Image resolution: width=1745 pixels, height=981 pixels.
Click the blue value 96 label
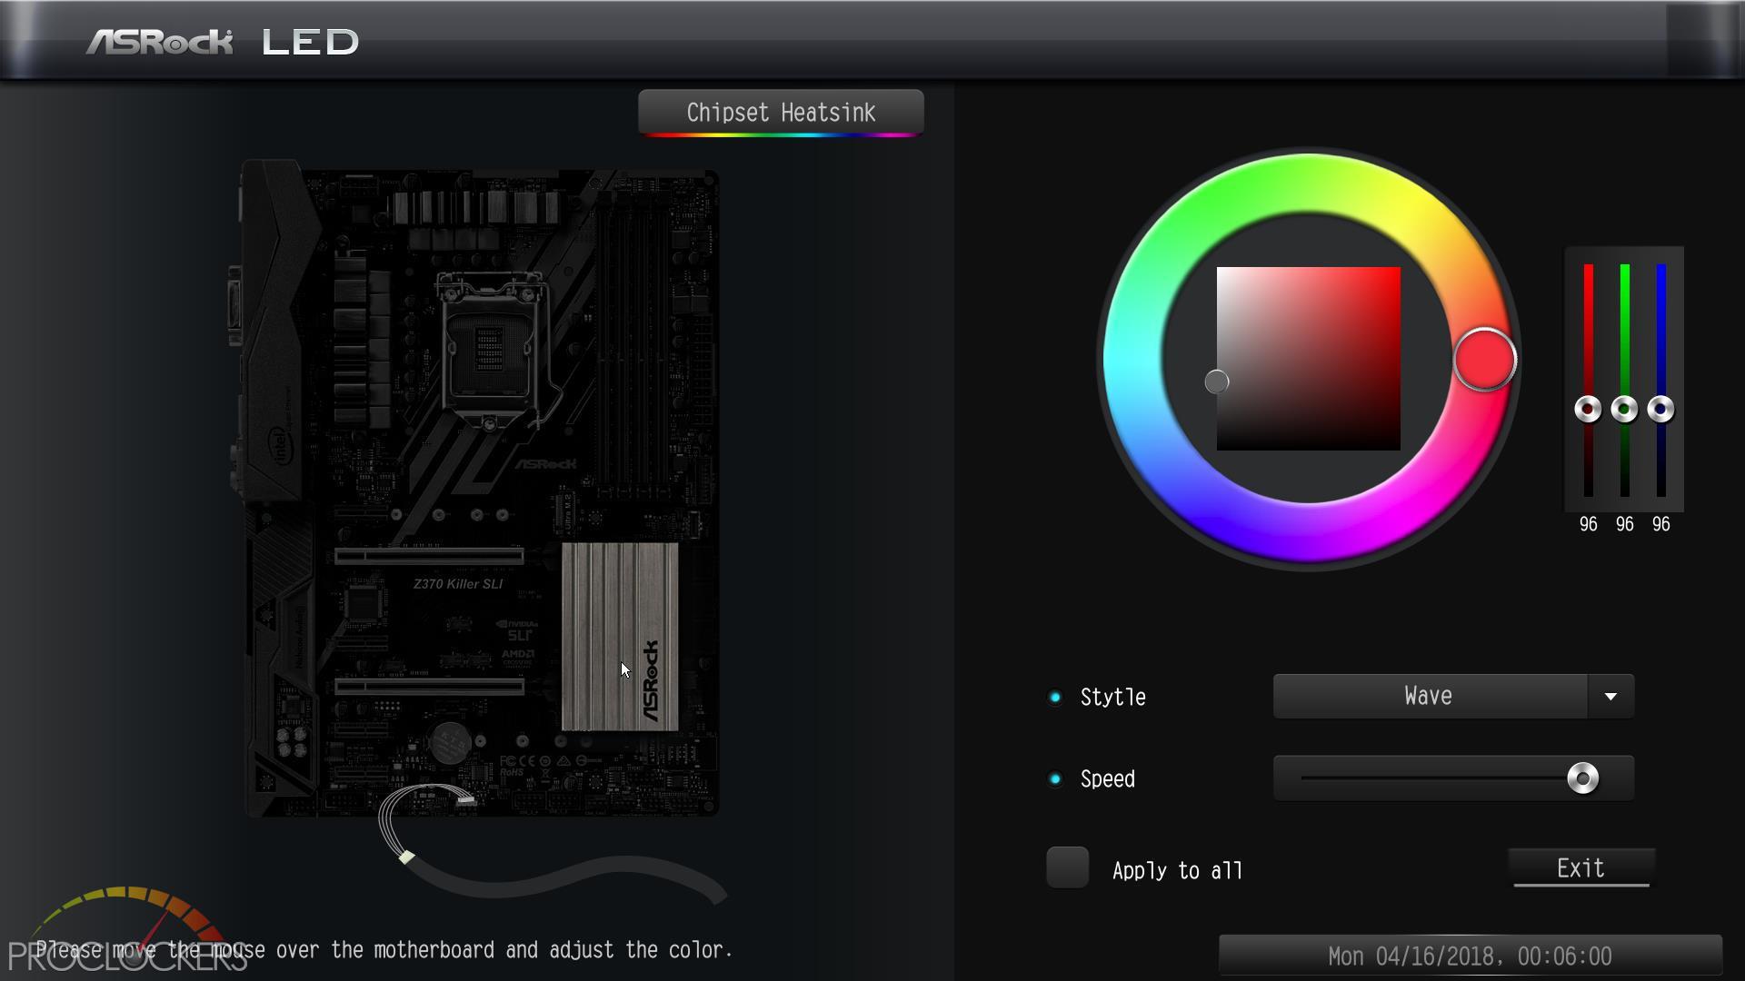click(1660, 525)
